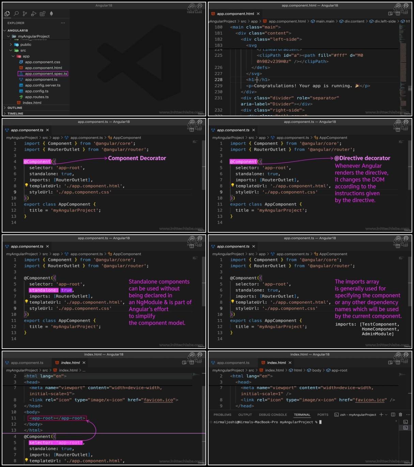Open the OUTPUT panel tab
Image resolution: width=414 pixels, height=467 pixels.
click(245, 415)
